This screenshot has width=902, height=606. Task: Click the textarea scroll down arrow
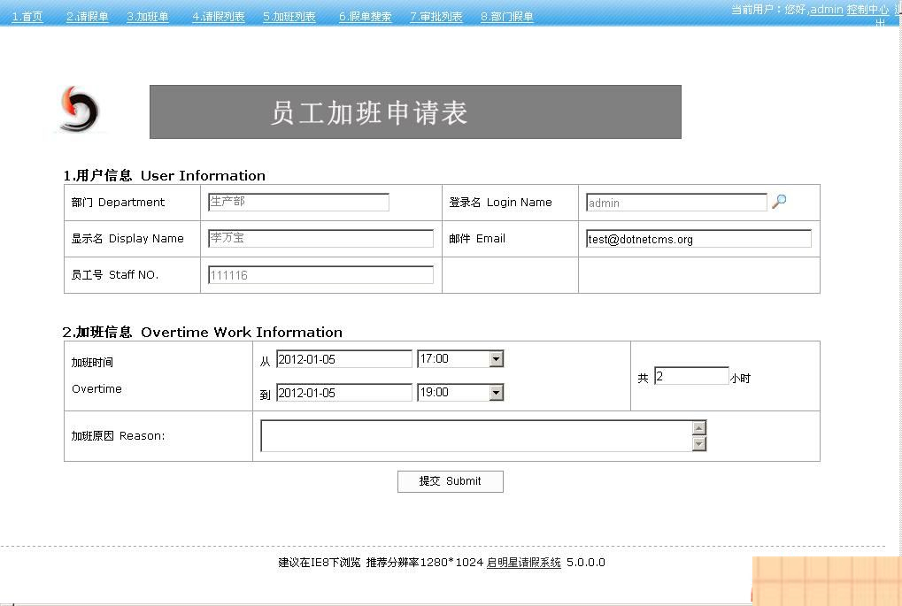pos(698,443)
